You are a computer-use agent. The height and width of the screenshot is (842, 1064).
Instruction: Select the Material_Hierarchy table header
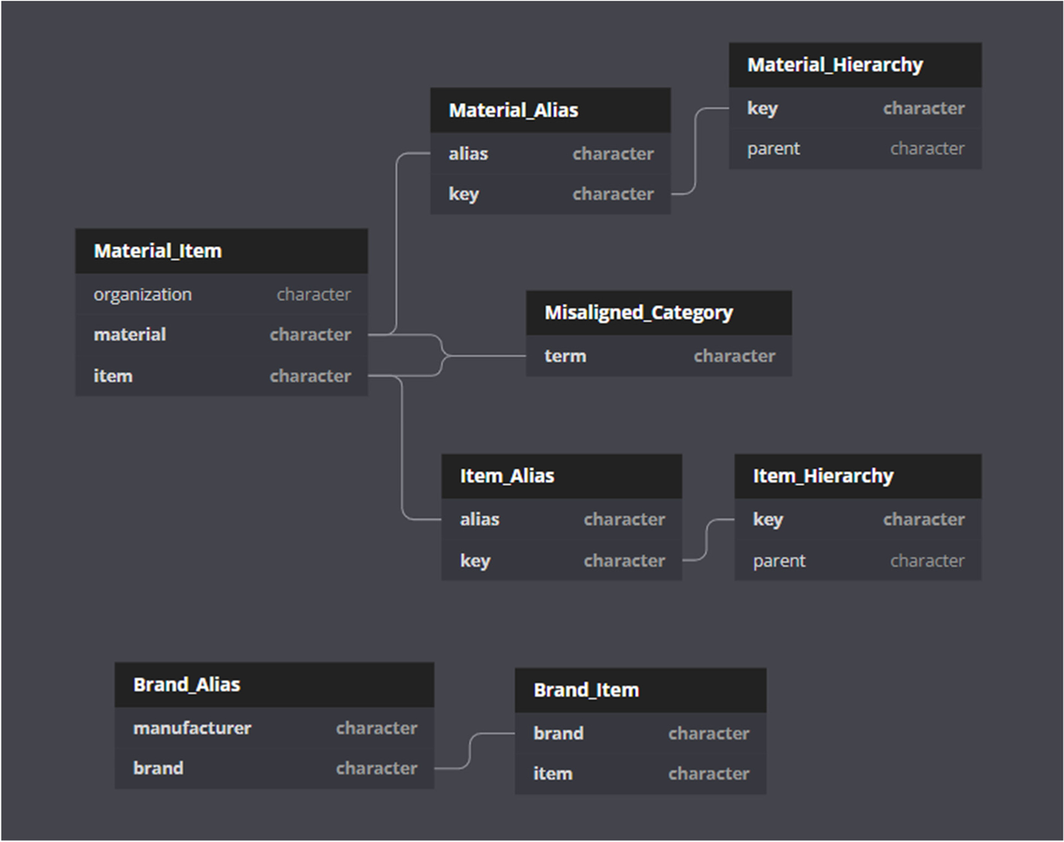pos(855,65)
